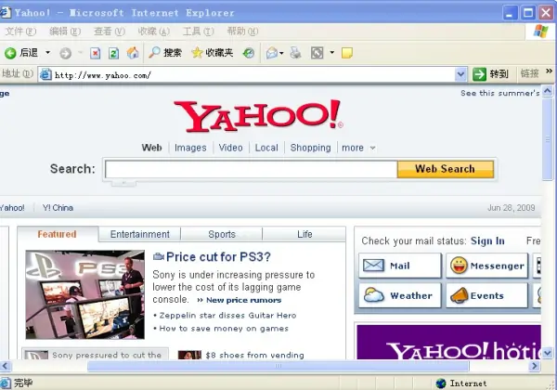557x390 pixels.
Task: Open How to save money on games
Action: coord(224,329)
